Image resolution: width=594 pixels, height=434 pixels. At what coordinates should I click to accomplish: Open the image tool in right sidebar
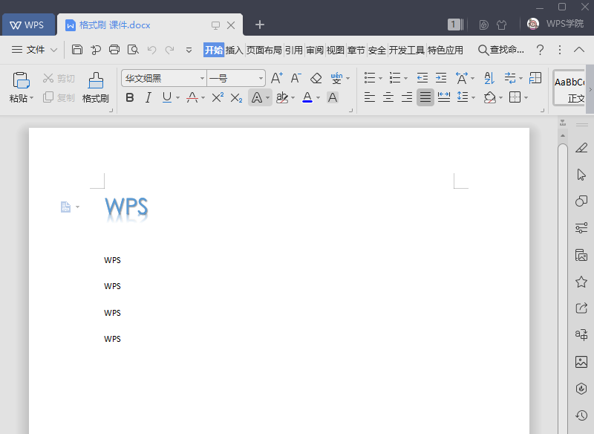click(x=581, y=362)
